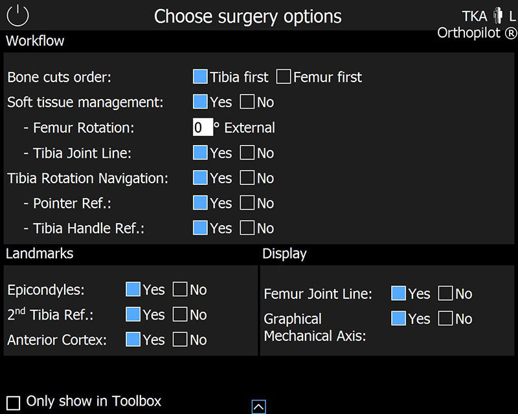Viewport: 518px width, 414px height.
Task: Edit the Femur Rotation degree value
Action: (x=202, y=127)
